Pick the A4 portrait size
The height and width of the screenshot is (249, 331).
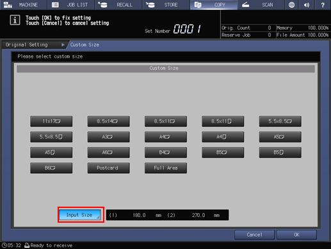click(x=223, y=137)
